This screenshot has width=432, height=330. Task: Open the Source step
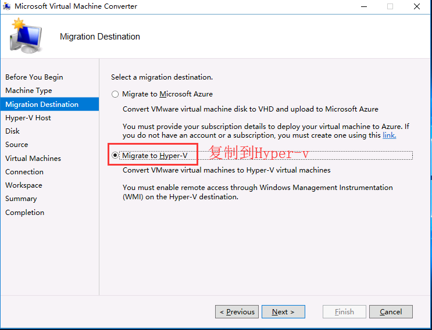tap(16, 145)
